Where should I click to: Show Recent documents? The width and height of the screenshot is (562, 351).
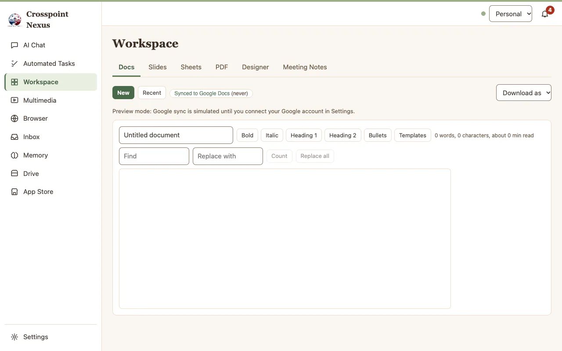152,93
